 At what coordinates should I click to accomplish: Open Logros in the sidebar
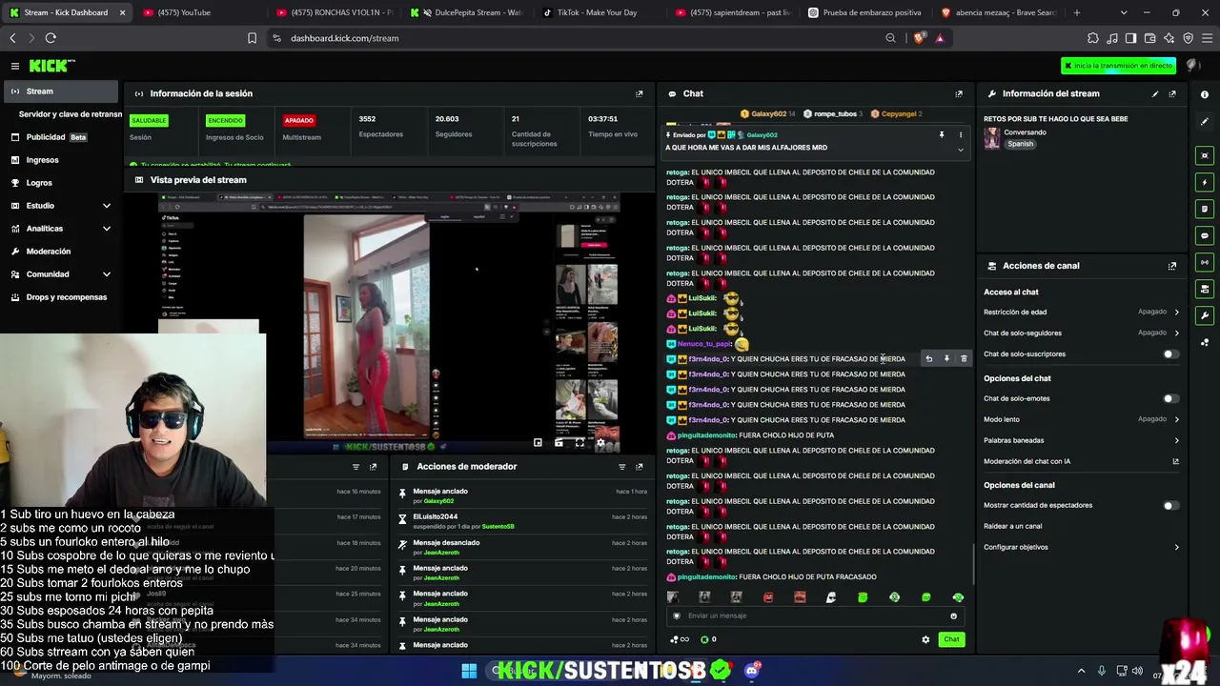point(61,183)
